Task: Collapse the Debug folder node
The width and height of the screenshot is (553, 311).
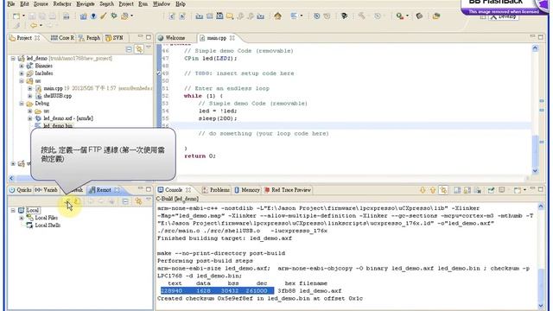Action: click(22, 104)
